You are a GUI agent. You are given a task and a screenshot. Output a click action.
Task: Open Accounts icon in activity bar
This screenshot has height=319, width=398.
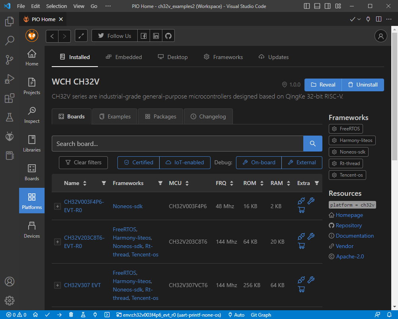click(x=10, y=282)
